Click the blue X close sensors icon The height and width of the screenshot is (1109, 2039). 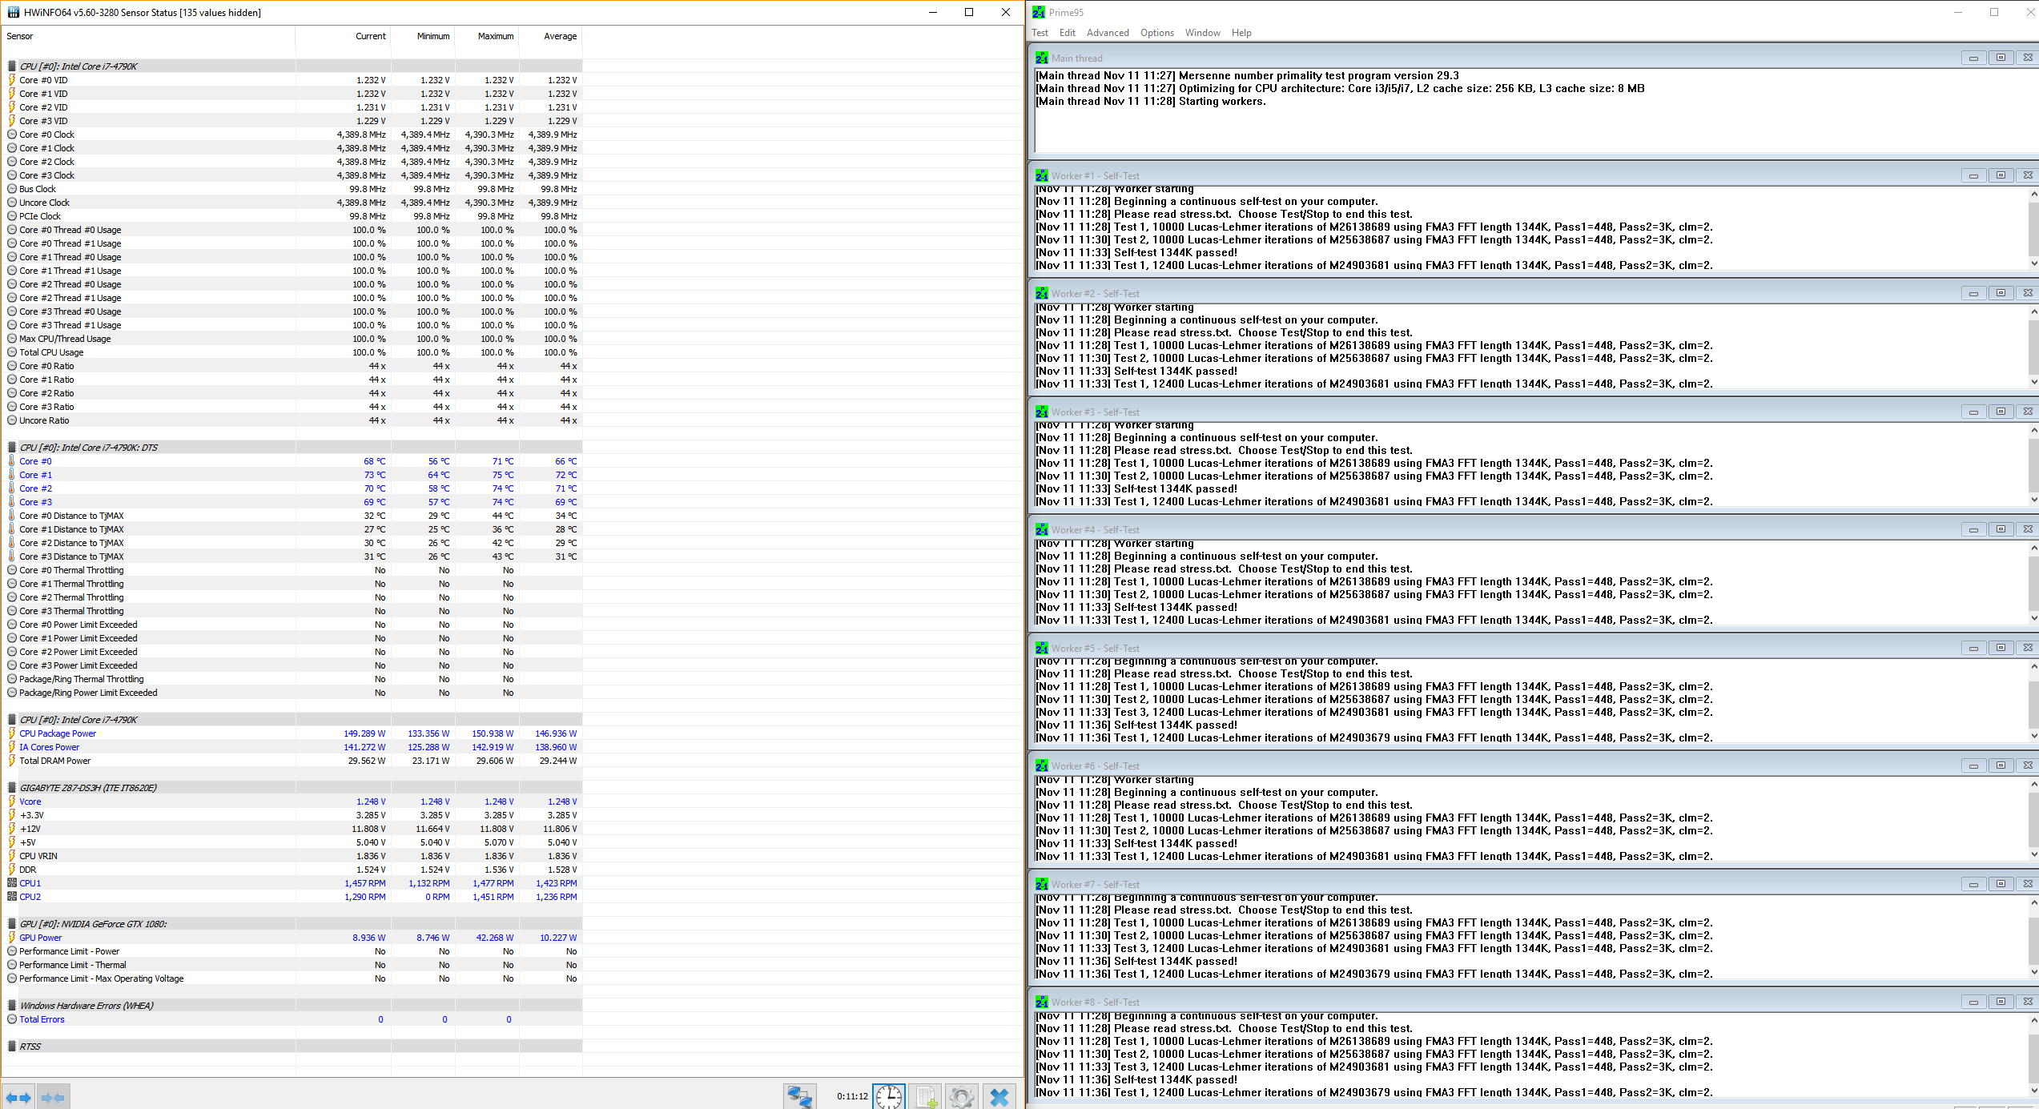pos(999,1096)
